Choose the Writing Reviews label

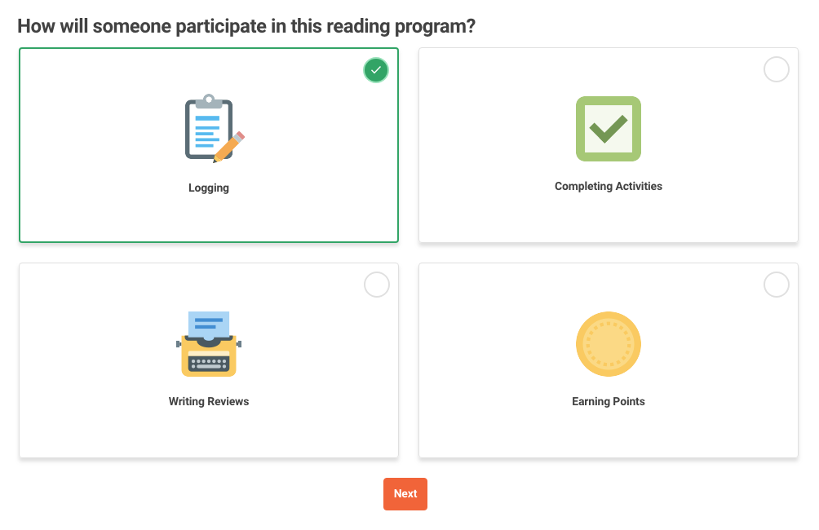[x=209, y=401]
